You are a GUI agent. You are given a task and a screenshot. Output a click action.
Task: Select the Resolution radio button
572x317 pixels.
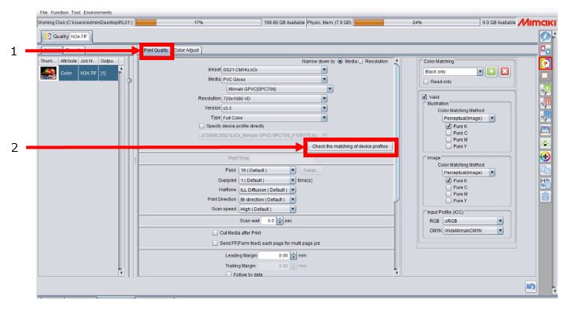click(361, 62)
